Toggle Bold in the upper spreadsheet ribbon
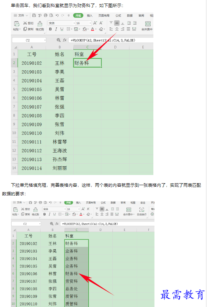208x307 pixels. point(50,29)
